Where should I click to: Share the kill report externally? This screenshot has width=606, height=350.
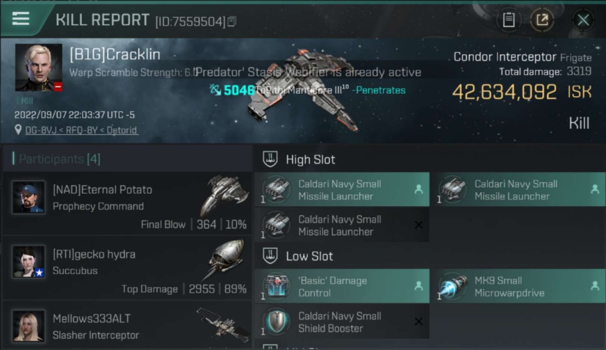542,20
